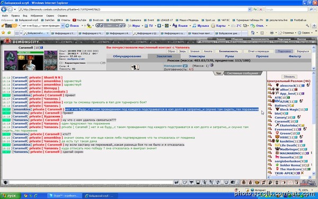Viewport: 318px width, 199px height.
Task: Click the Caramell character avatar image
Action: point(30,63)
